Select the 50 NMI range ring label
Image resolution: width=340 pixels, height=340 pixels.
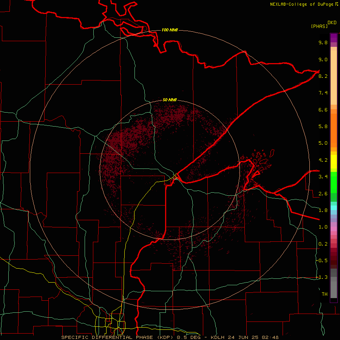[x=170, y=100]
